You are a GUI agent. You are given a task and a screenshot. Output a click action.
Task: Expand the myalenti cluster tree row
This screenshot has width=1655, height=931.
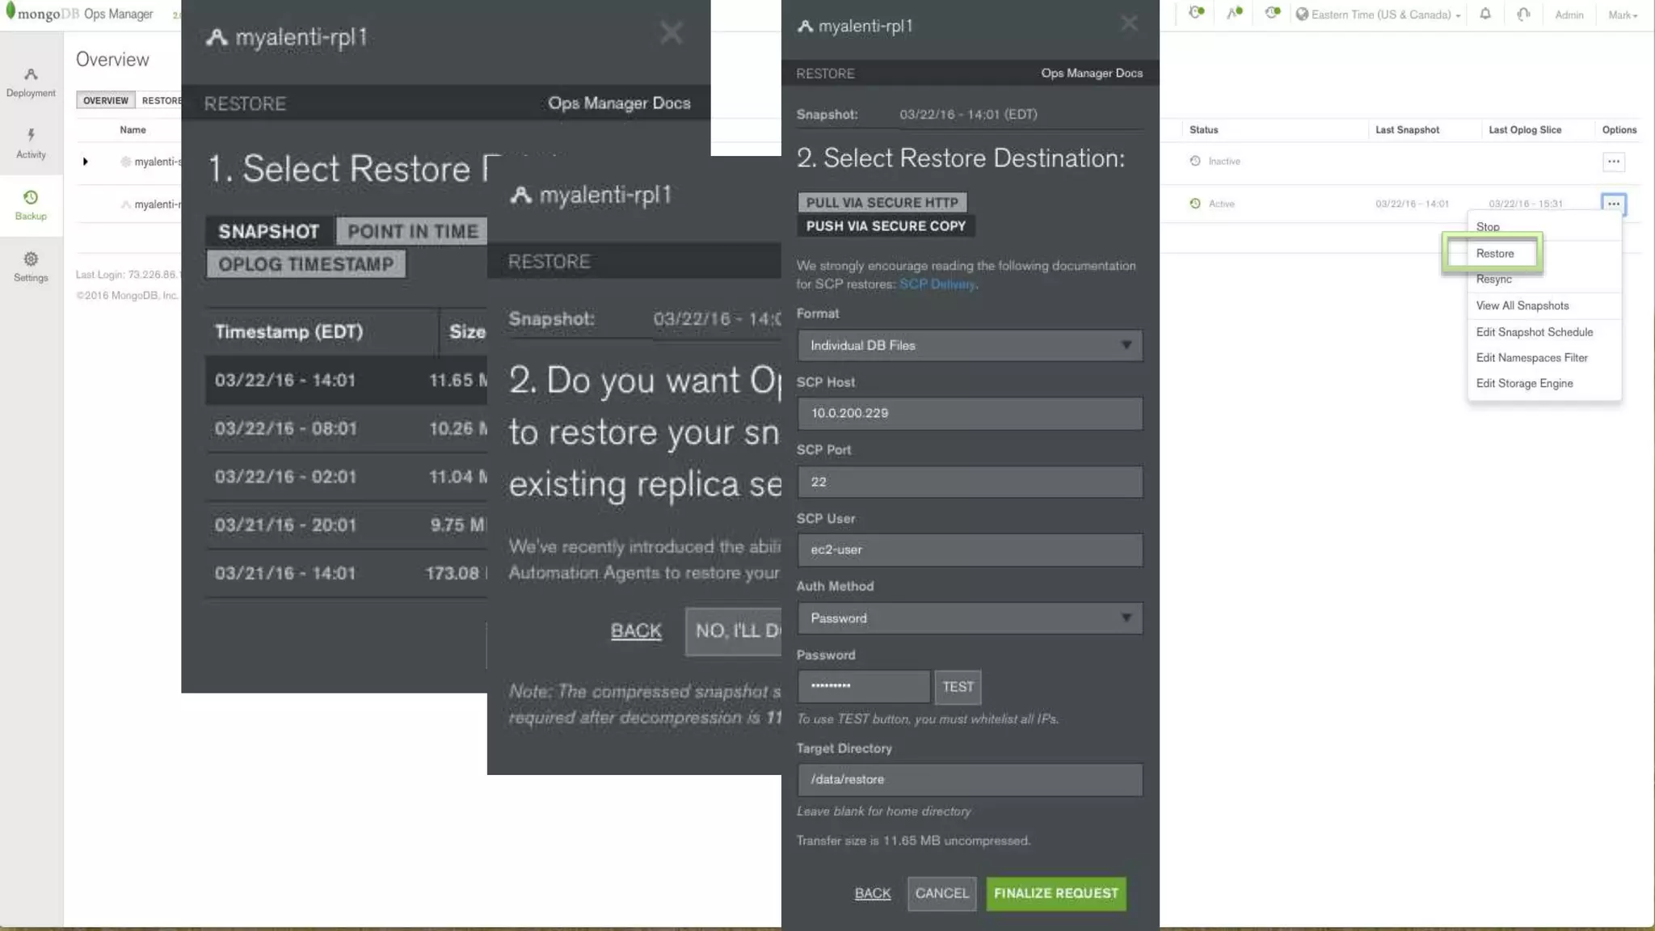pyautogui.click(x=85, y=162)
